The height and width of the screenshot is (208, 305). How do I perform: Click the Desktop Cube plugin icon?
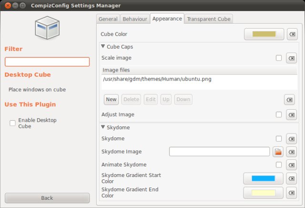[x=47, y=28]
